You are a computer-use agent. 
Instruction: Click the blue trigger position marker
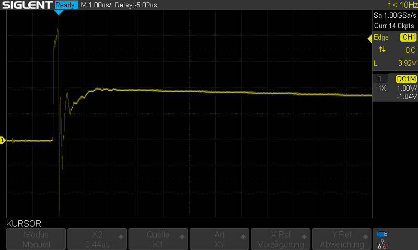[59, 12]
